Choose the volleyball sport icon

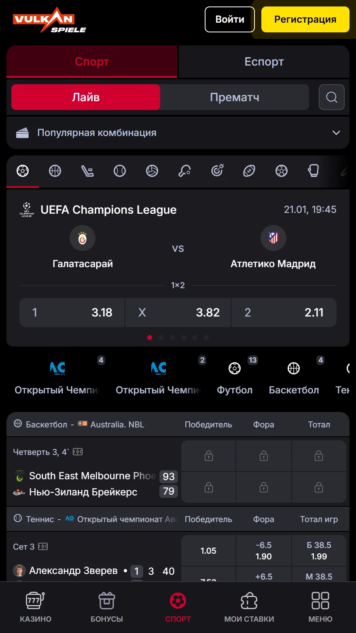(x=152, y=171)
